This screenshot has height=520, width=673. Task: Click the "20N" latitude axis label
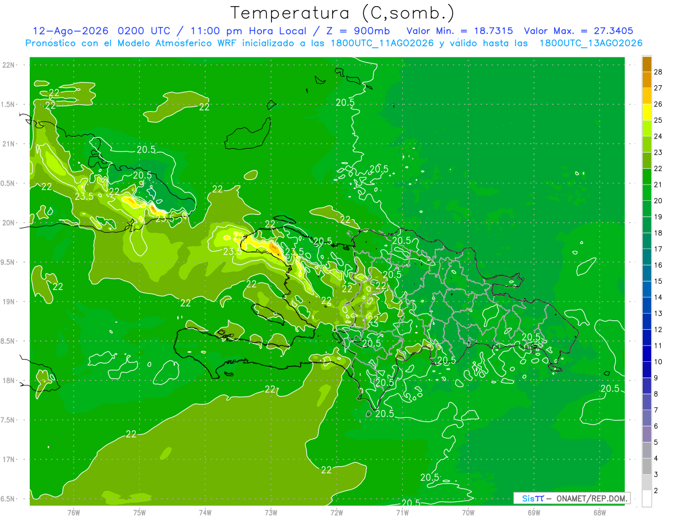coord(10,223)
